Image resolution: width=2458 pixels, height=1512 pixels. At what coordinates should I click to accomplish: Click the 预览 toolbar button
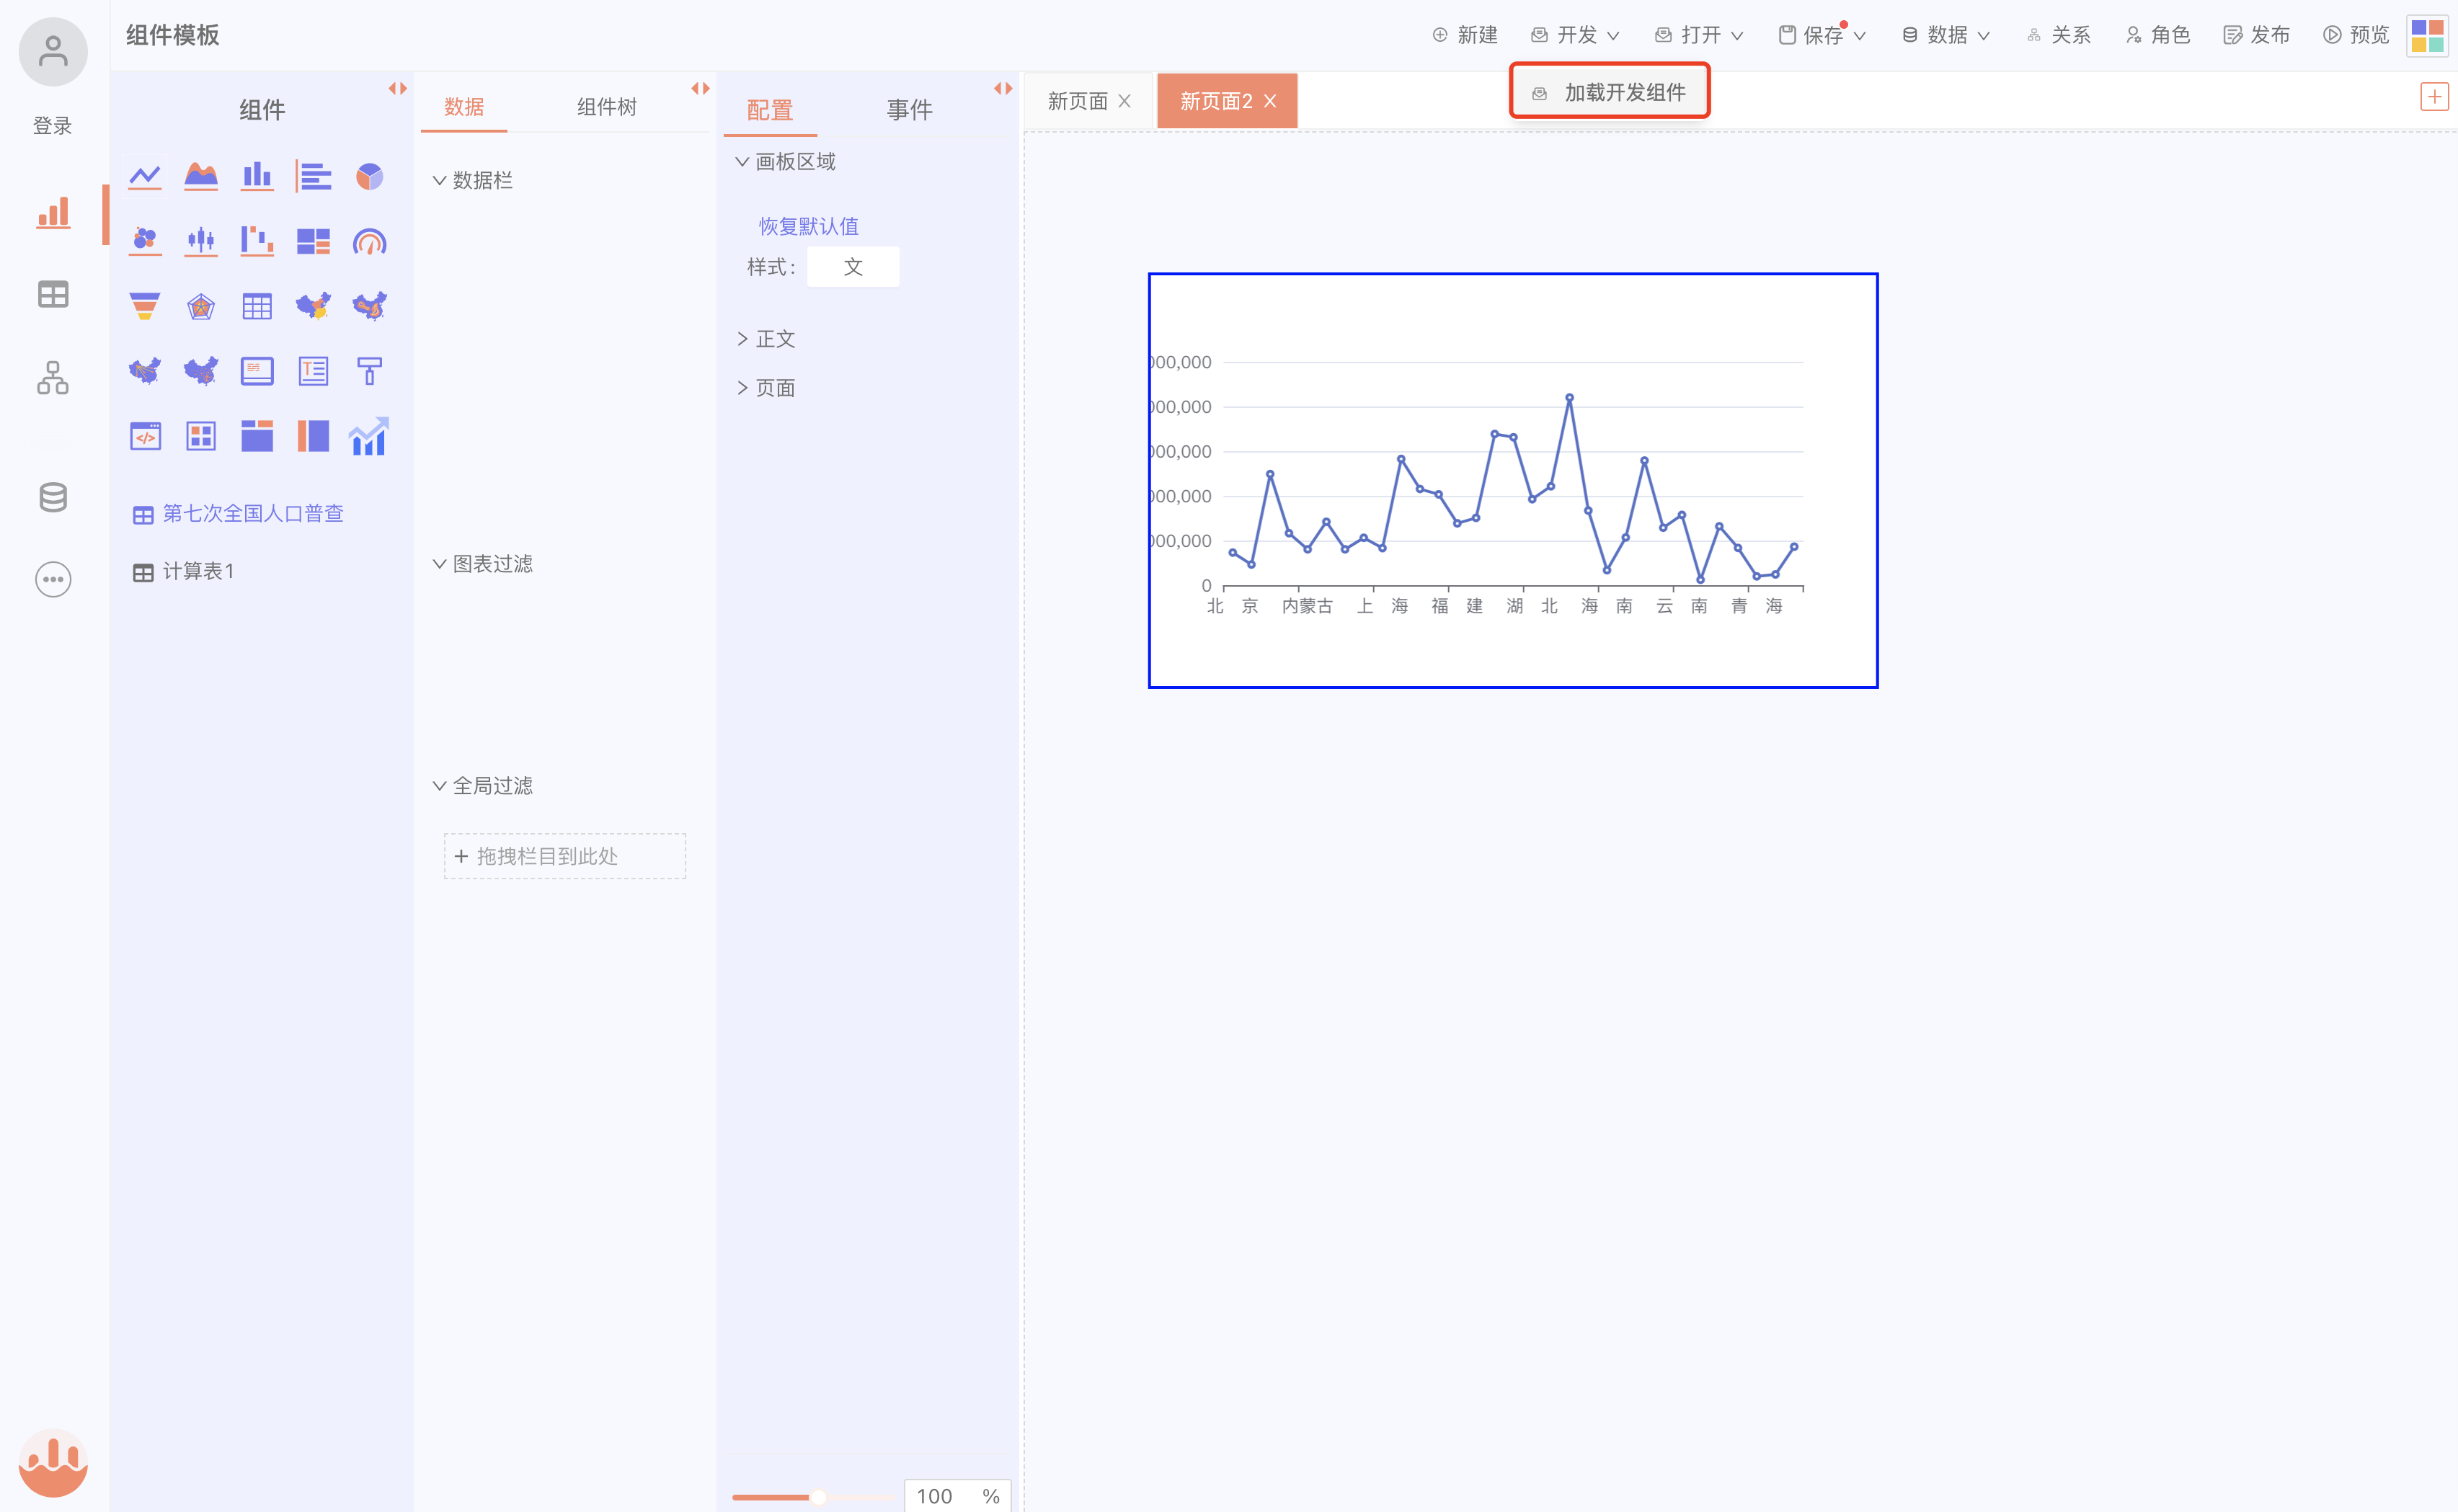tap(2356, 35)
